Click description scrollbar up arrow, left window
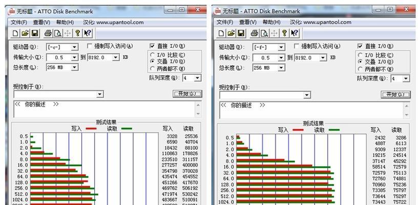 198,105
